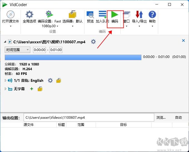Click the subtitle icon beside 无字幕
This screenshot has height=152, width=189.
click(10, 89)
